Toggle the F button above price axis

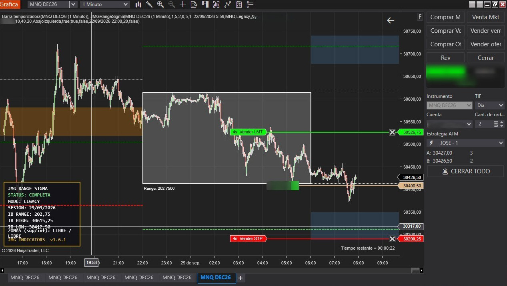tap(420, 17)
